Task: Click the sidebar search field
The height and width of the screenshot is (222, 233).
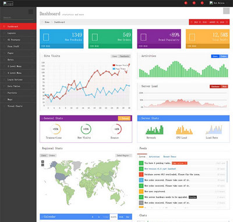Action: tap(18, 17)
